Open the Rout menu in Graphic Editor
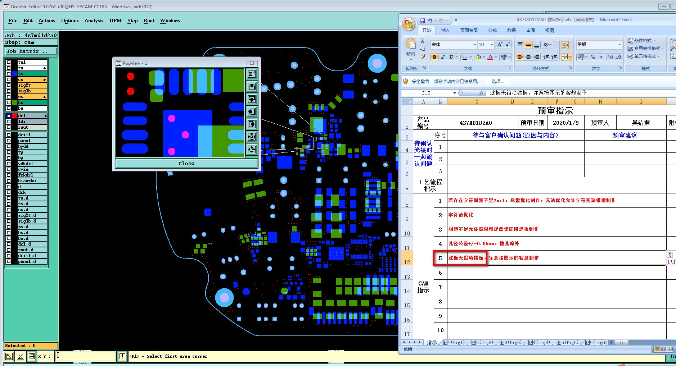This screenshot has width=676, height=366. click(149, 20)
